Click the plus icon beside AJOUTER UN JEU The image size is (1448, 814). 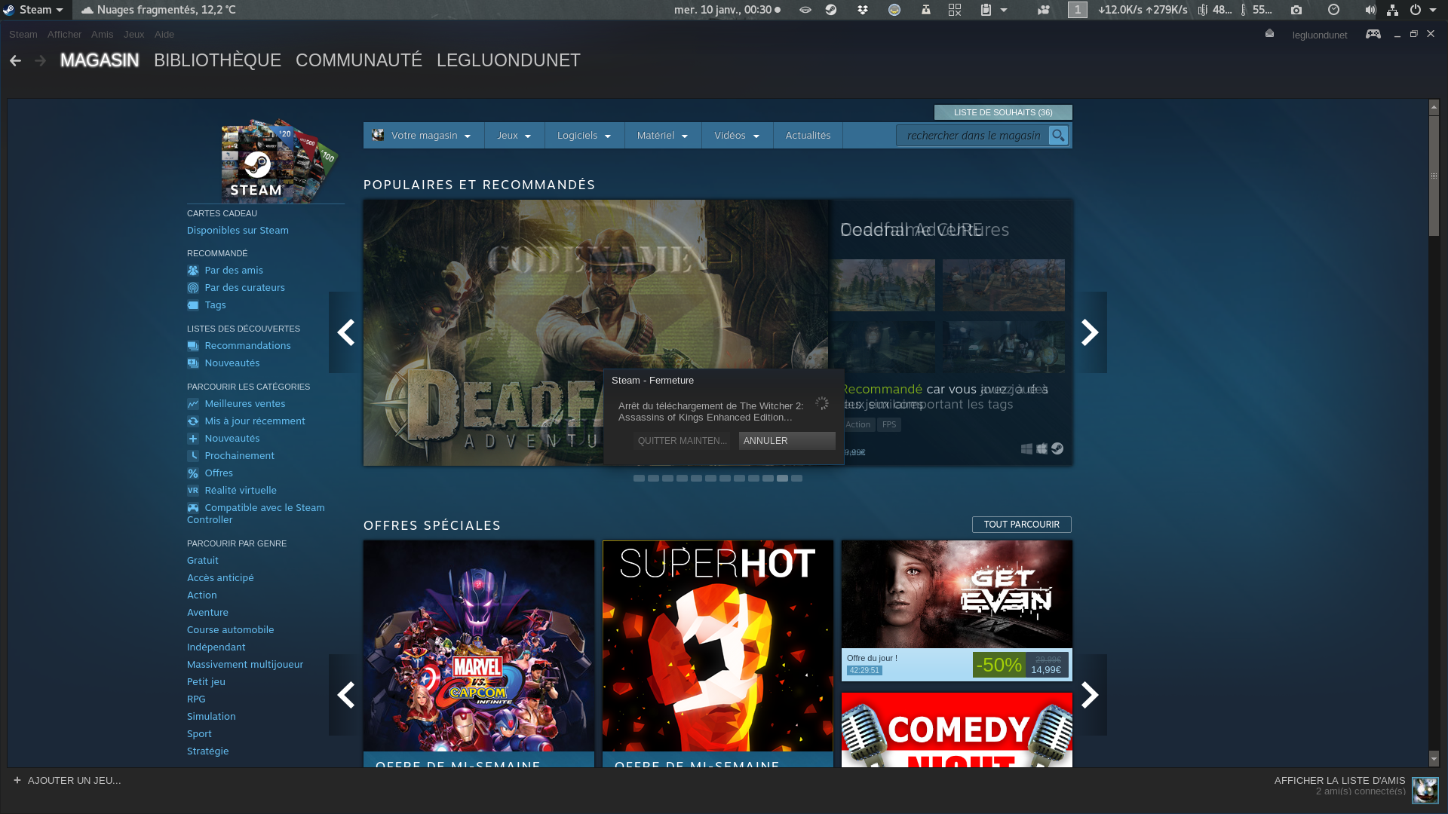click(17, 780)
